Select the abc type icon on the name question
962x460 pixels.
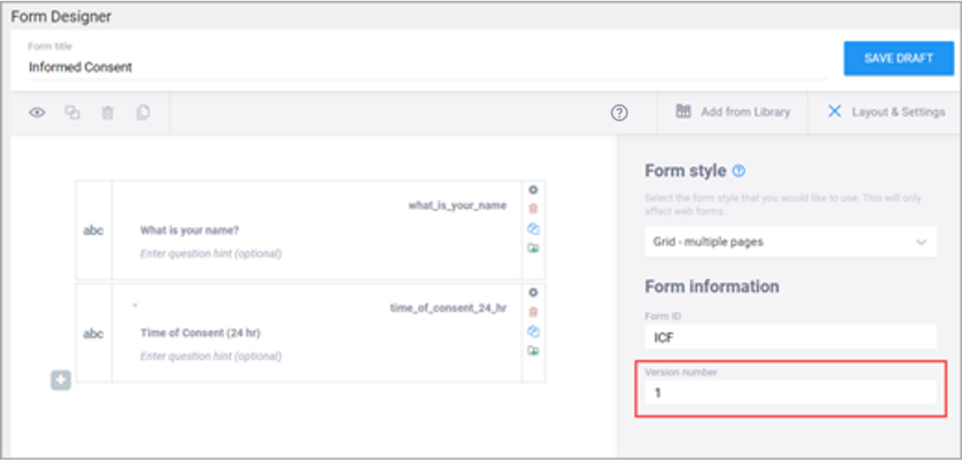coord(93,231)
